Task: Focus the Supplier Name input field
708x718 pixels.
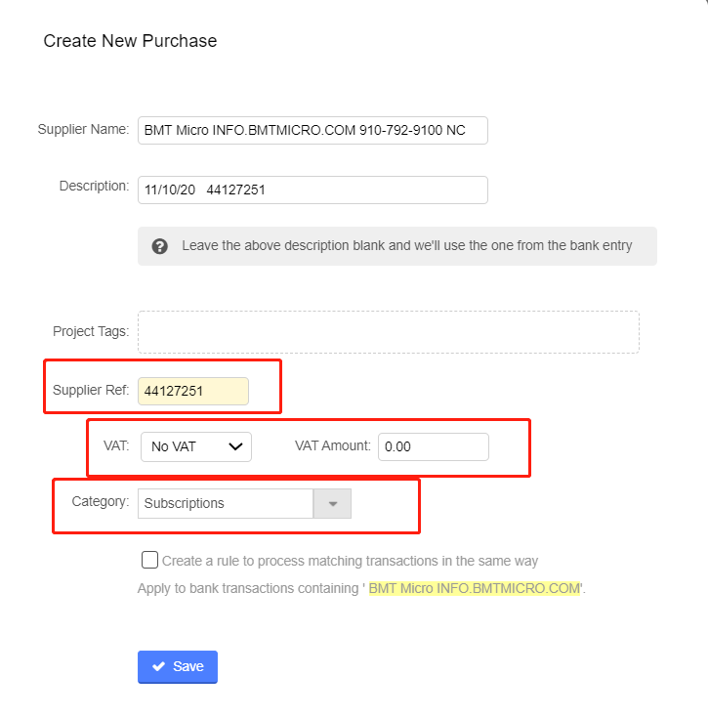Action: 312,130
